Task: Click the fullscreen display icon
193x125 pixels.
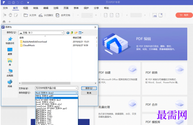Action: click(160, 15)
